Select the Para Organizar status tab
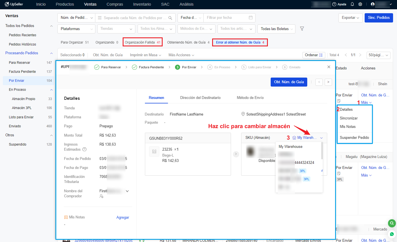The width and height of the screenshot is (397, 242). coord(75,42)
